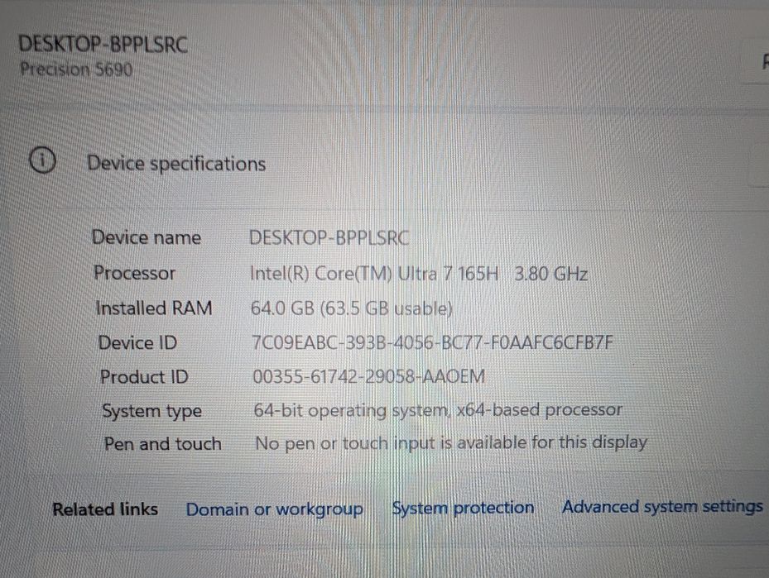Select the Intel Core Ultra 7 165H processor value
The width and height of the screenshot is (769, 578).
coord(419,274)
